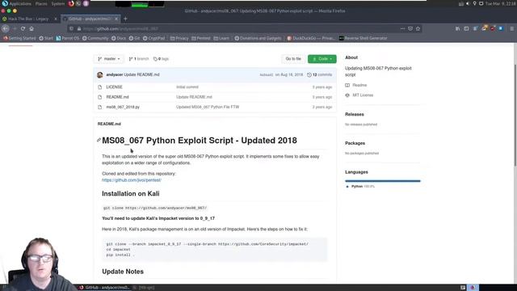This screenshot has height=291, width=517.
Task: Open the Reverse Shell Generator bookmark
Action: pos(363,38)
